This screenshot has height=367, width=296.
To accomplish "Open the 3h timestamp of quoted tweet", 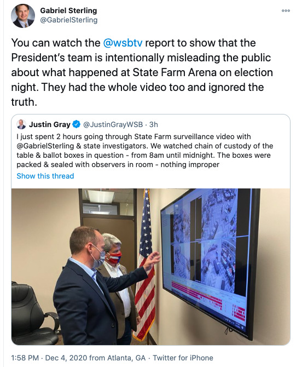I will pyautogui.click(x=154, y=124).
